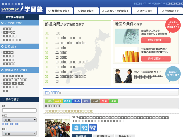183x137 pixels.
Task: Click the 授業スタイル link containing 1 and 4
Action: (x=14, y=76)
